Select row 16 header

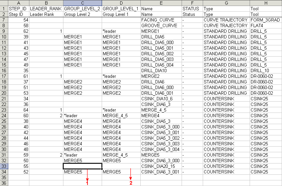[4, 70]
